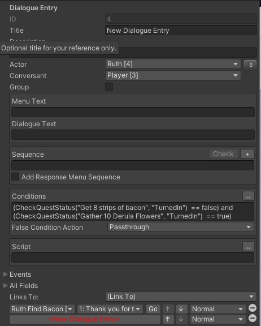This screenshot has height=326, width=261.
Task: Open the Conversant dropdown showing Player
Action: (173, 75)
